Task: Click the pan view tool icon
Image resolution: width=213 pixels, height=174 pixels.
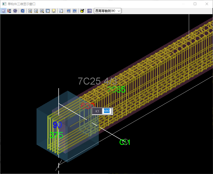Action: (x=9, y=11)
